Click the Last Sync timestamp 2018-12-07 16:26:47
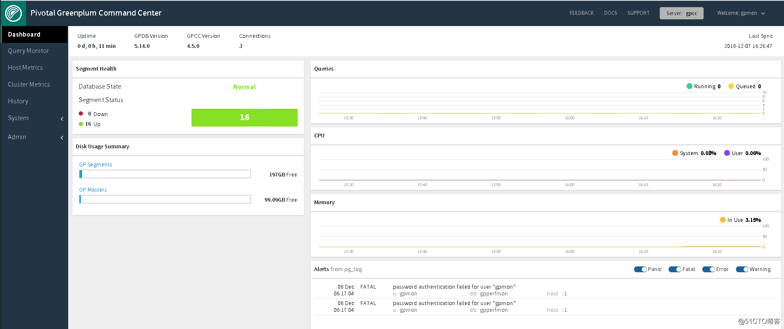The height and width of the screenshot is (329, 784). coord(748,46)
